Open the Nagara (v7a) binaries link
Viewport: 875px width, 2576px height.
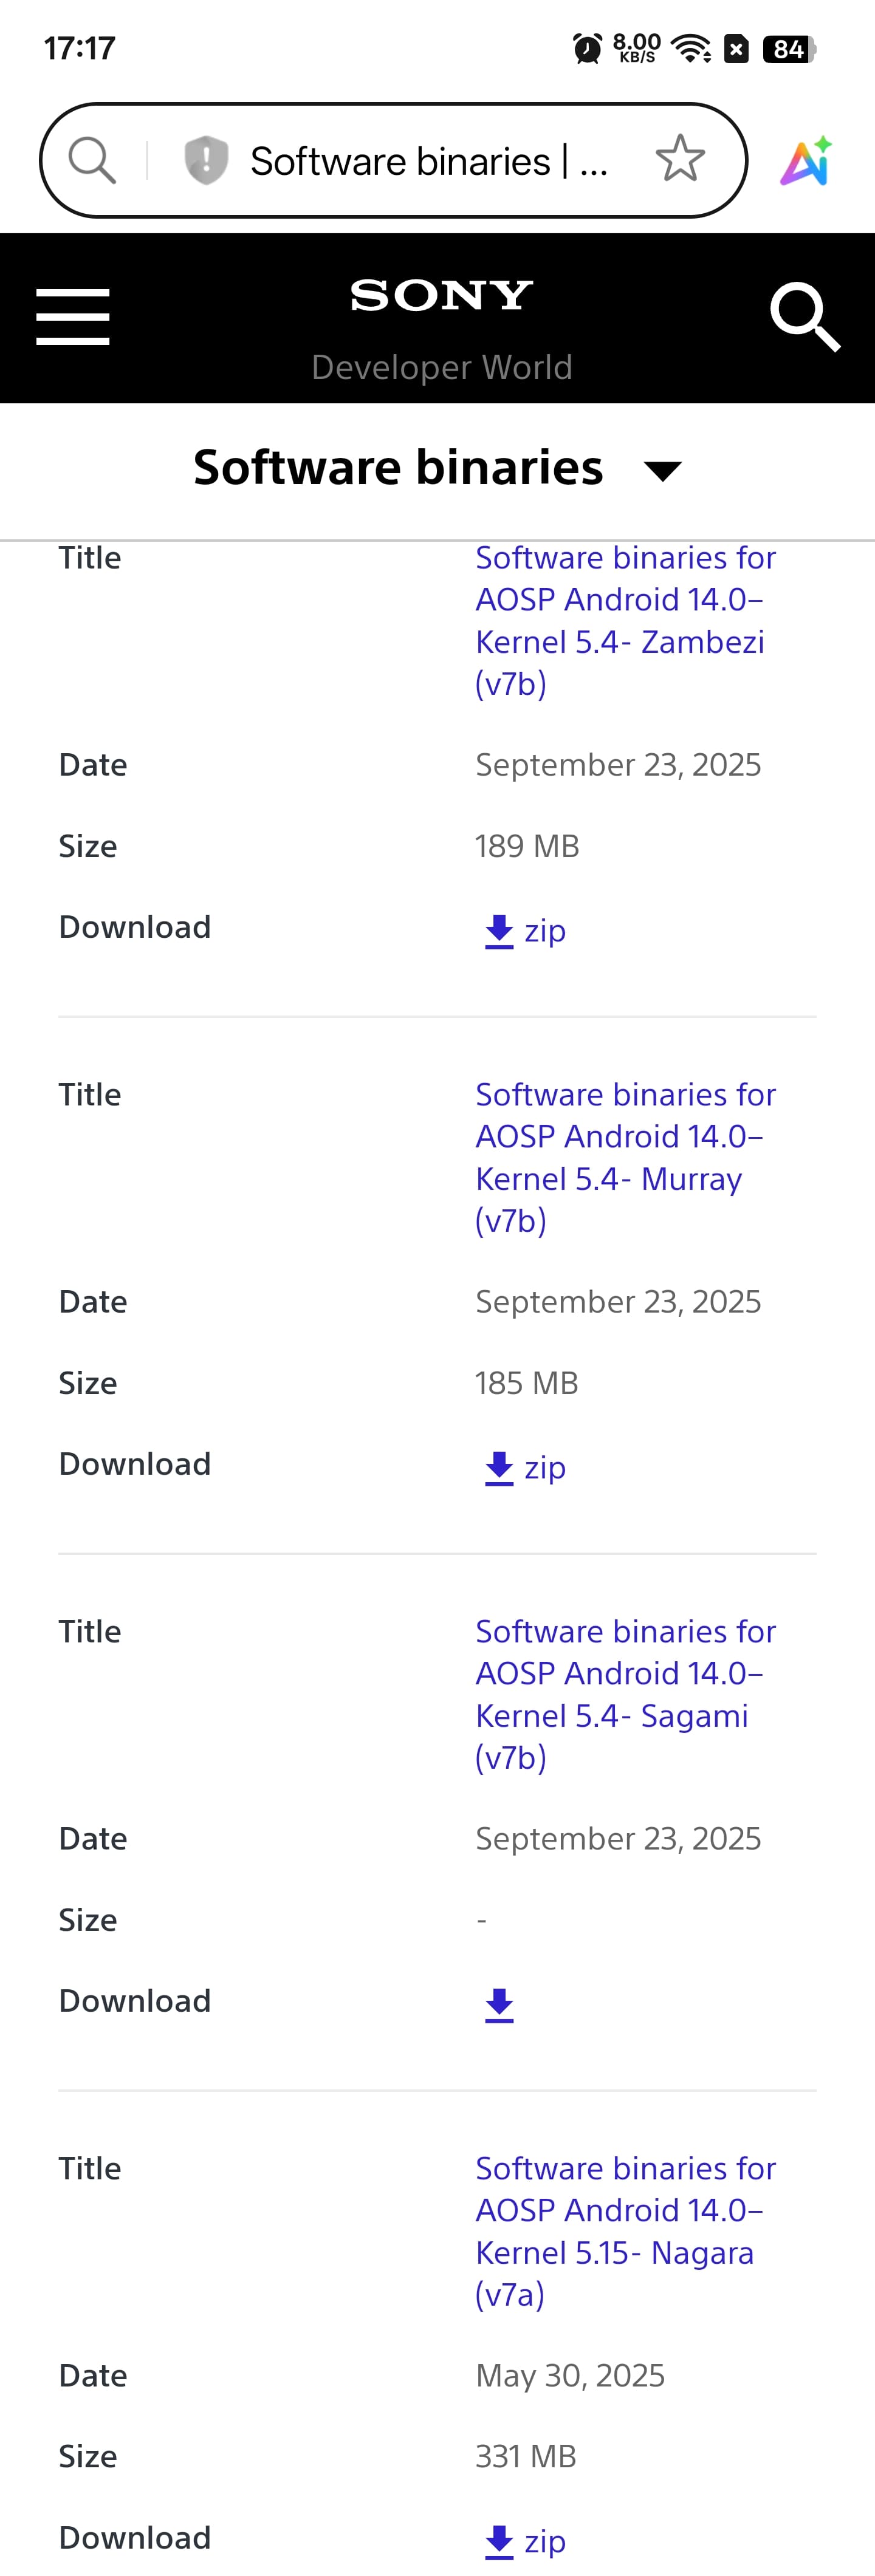pyautogui.click(x=624, y=2231)
